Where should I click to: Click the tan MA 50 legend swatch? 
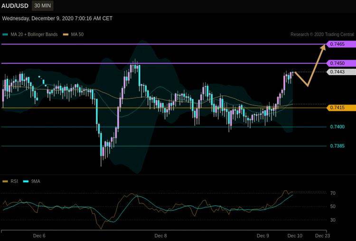click(66, 35)
